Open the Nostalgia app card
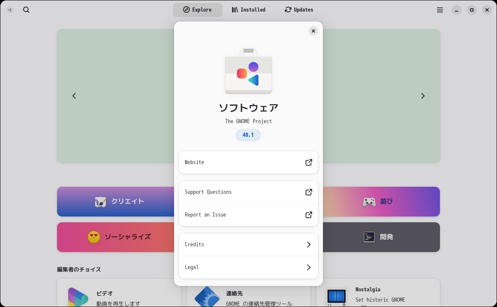Screen dimensions: 497x307 (378, 293)
